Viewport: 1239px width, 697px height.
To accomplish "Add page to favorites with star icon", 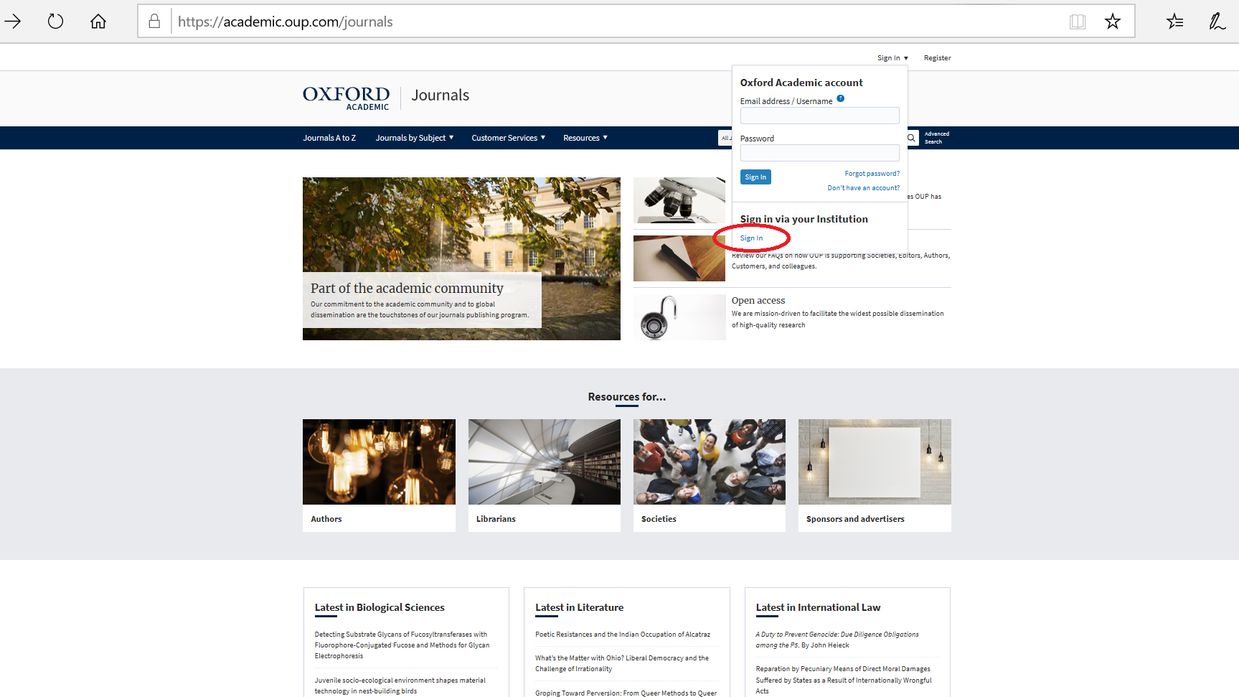I will (x=1113, y=22).
